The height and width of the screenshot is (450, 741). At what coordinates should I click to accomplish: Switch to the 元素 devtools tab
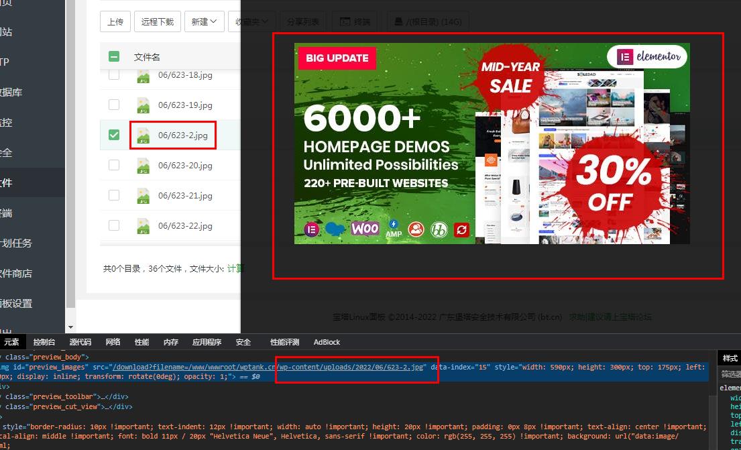[12, 342]
